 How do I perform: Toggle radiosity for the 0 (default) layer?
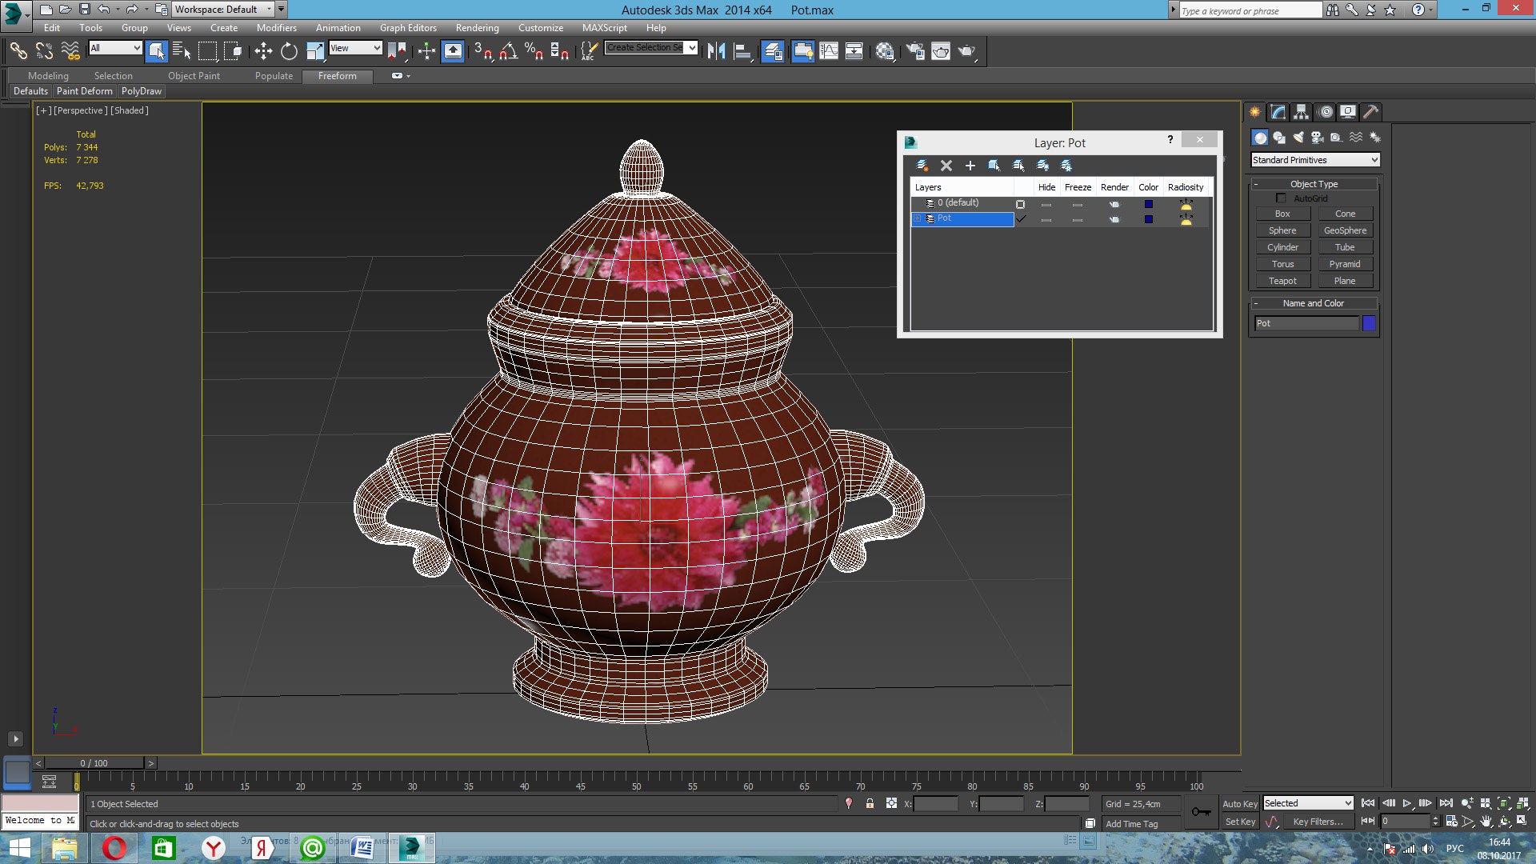pos(1186,205)
